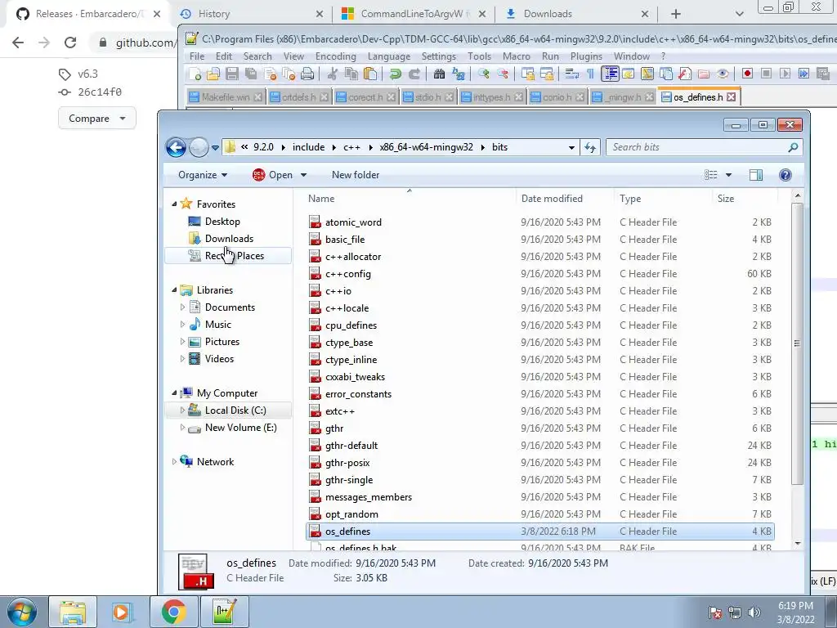Click the file list vertical scrollbar

[x=797, y=343]
